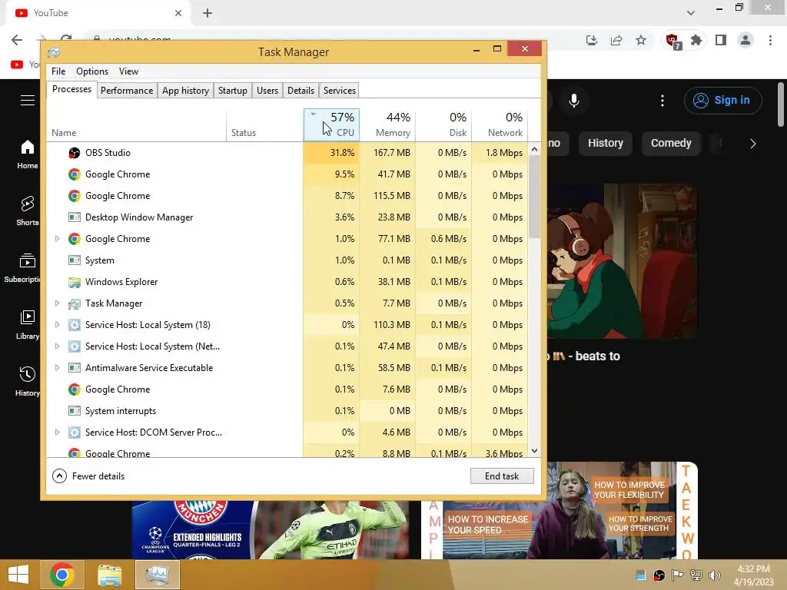Sort by Network column header
Image resolution: width=787 pixels, height=590 pixels.
coord(500,124)
